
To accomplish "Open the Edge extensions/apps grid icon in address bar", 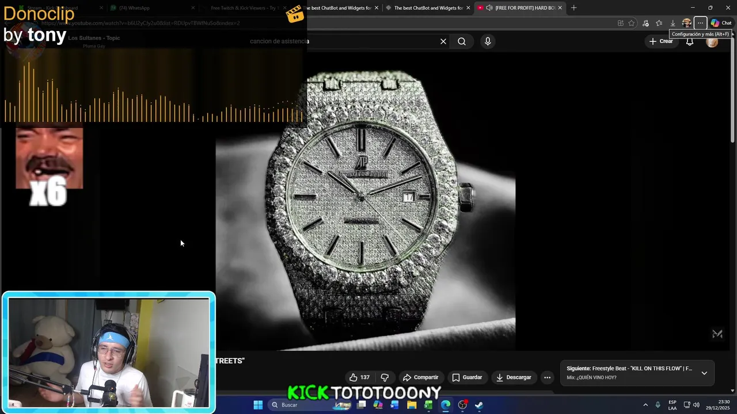I will (620, 23).
